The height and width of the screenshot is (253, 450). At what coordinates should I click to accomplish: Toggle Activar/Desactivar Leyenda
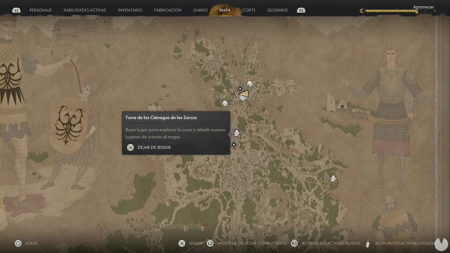pos(405,243)
